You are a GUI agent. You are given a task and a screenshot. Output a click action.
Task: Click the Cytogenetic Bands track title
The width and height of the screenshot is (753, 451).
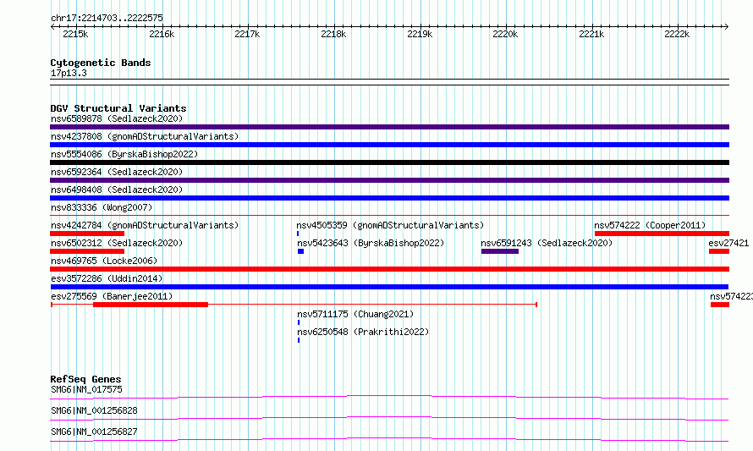point(101,63)
